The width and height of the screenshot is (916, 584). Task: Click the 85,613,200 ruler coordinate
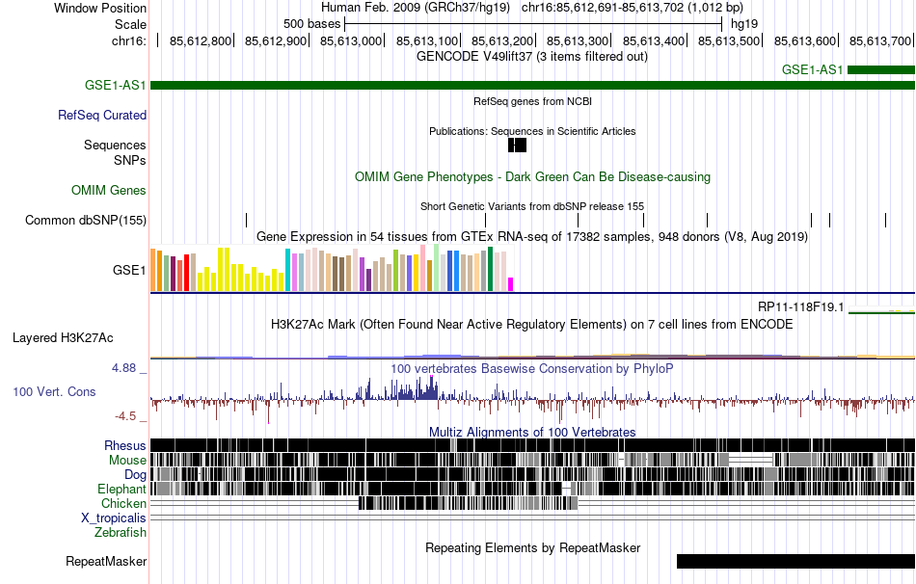point(502,40)
